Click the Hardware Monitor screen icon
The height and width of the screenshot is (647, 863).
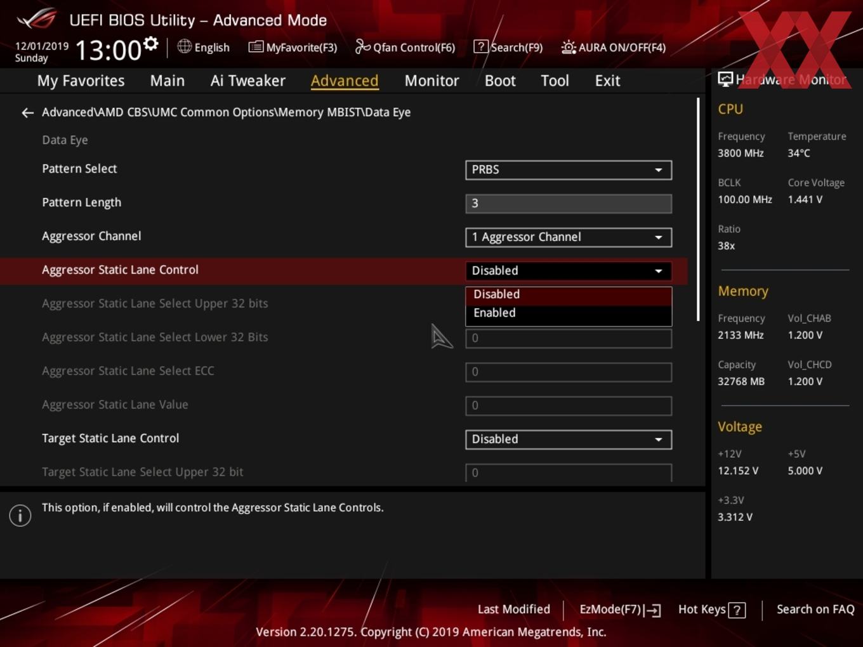point(725,79)
